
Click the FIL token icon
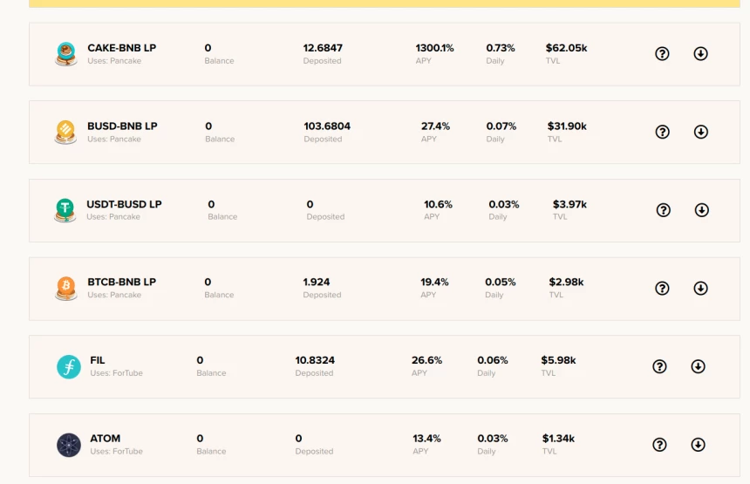point(68,366)
